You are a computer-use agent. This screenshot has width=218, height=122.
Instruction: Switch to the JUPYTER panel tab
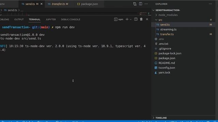[51, 20]
